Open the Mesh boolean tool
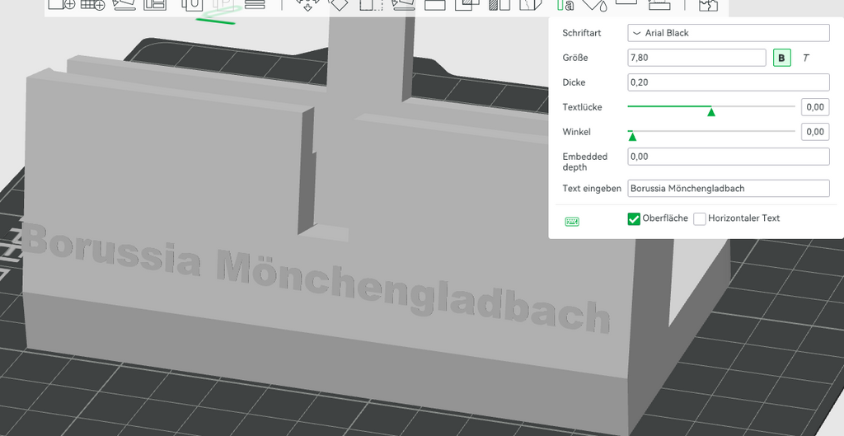The width and height of the screenshot is (844, 436). (467, 5)
